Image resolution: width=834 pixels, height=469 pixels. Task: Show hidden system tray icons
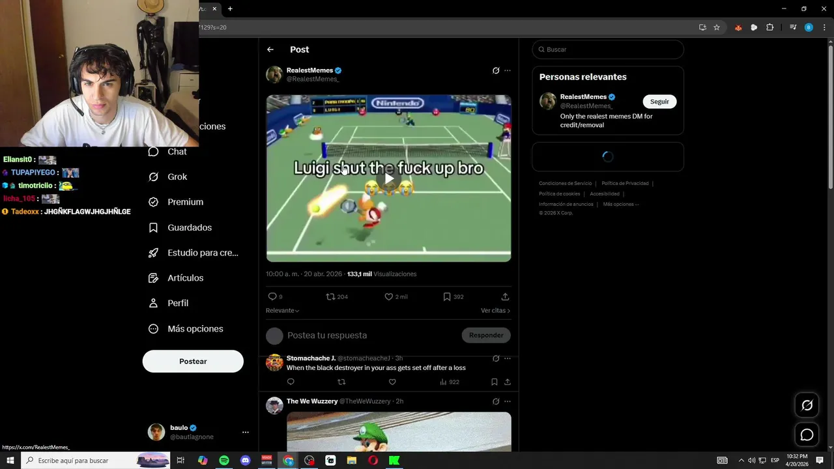(741, 461)
